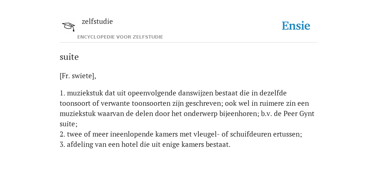Click the second definition about ineenlopende kamers
The image size is (377, 188).
pos(181,134)
